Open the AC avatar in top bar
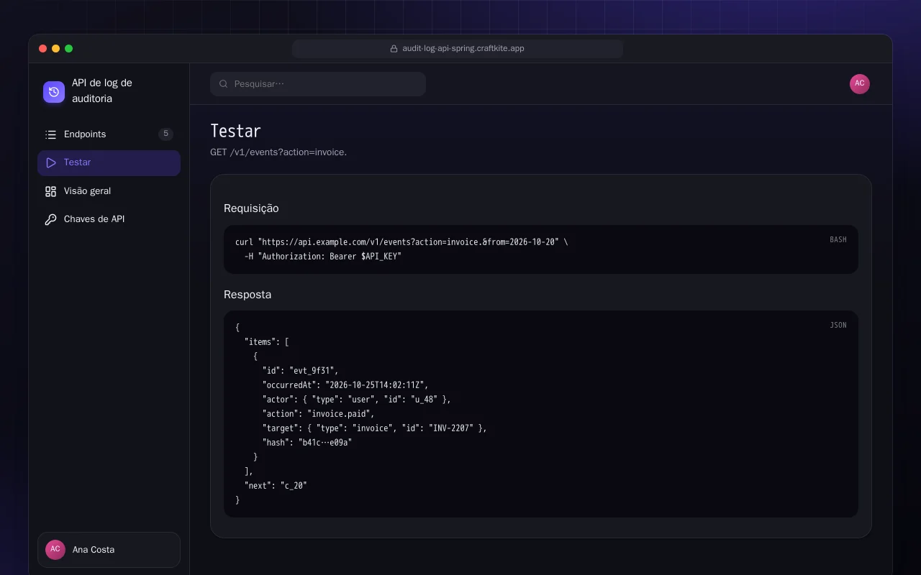 [860, 84]
